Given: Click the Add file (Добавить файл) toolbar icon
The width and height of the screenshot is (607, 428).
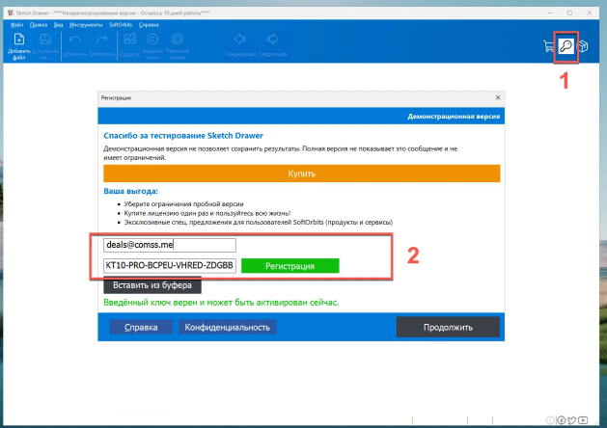Looking at the screenshot, I should [19, 40].
